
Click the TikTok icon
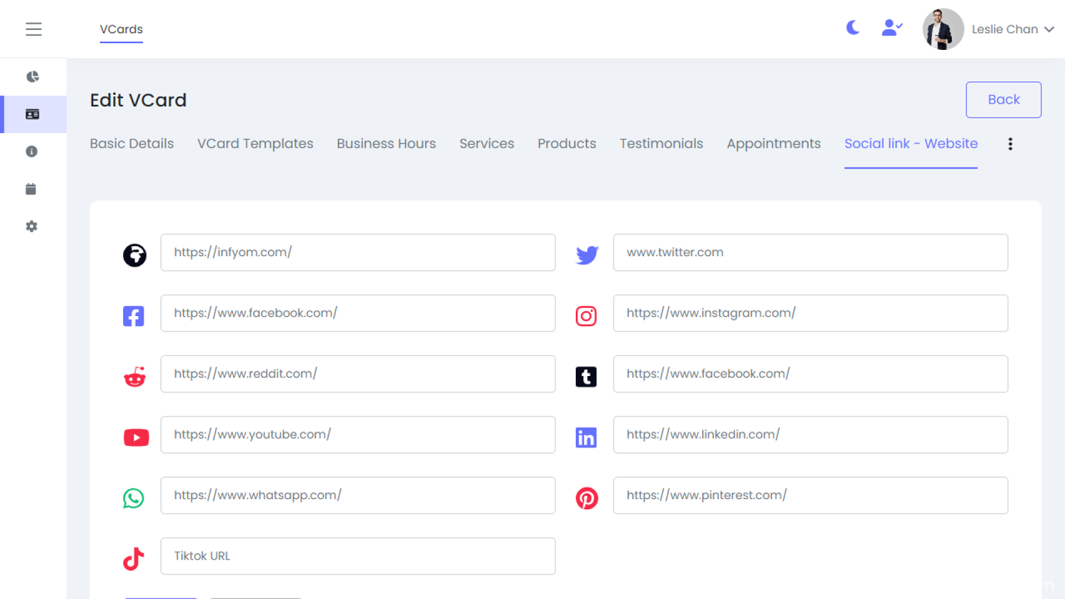(x=134, y=559)
